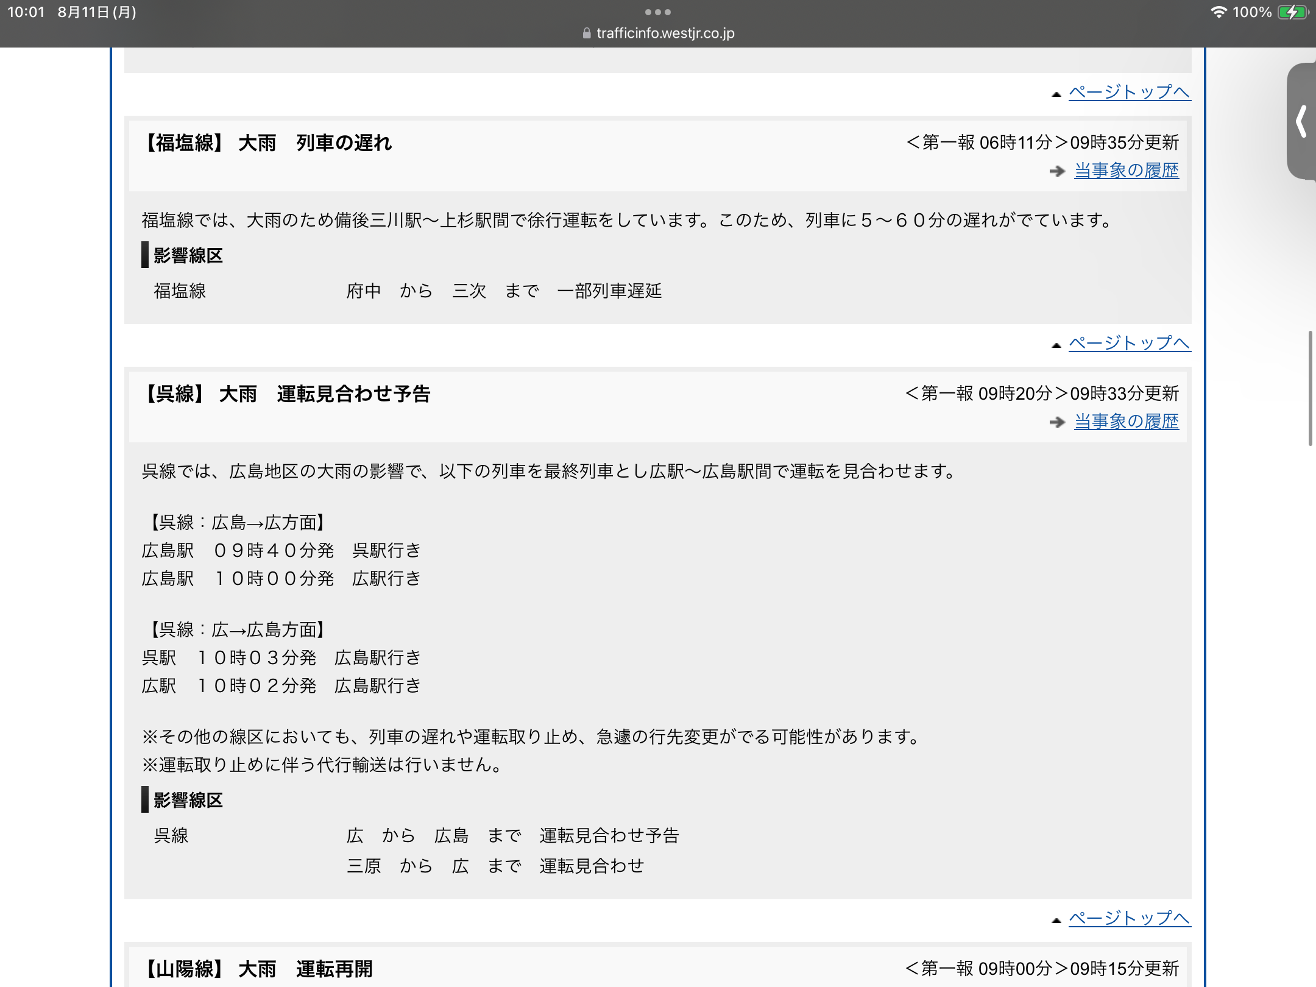Tap the battery charging icon

[1292, 12]
